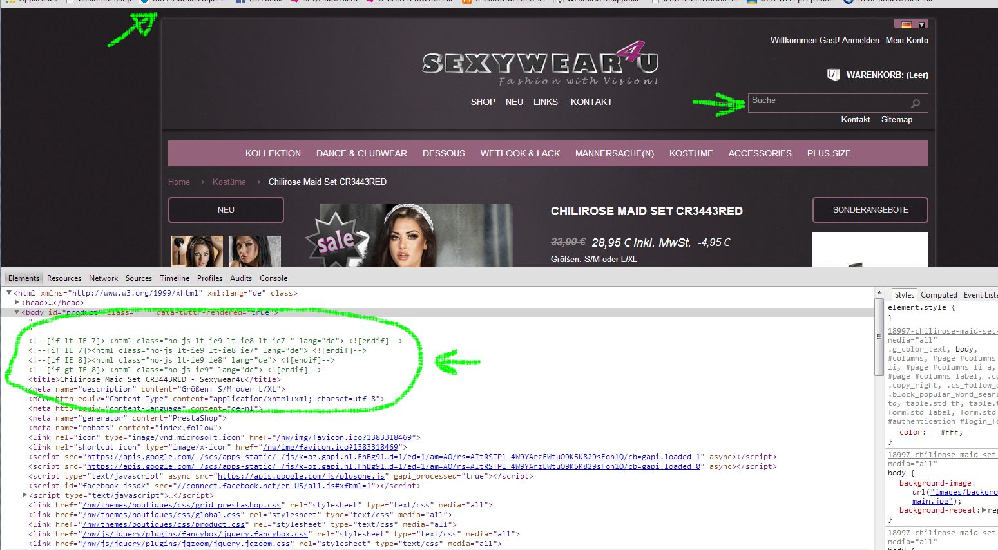Click the connect.facebook.net all.js source link
Screen dimensions: 998x550
point(274,486)
